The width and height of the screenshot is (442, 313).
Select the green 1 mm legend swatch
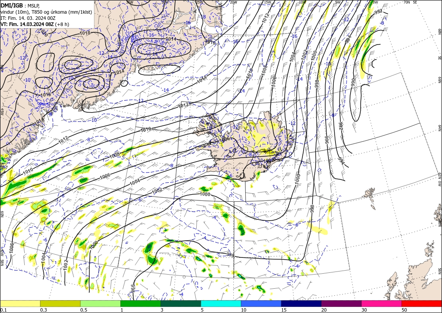click(x=141, y=303)
